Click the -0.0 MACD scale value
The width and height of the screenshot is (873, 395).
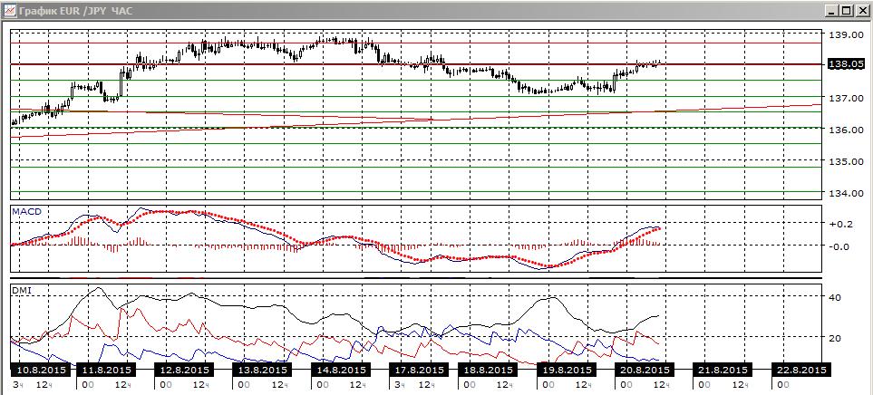click(x=840, y=246)
